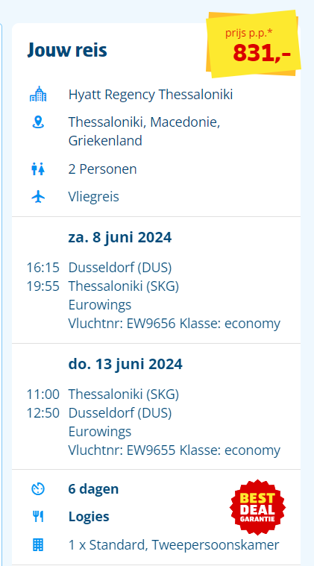The height and width of the screenshot is (566, 314).
Task: Click the room grid icon
Action: (38, 544)
